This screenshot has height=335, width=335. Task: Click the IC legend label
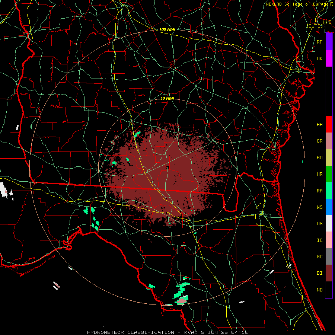tap(319, 240)
